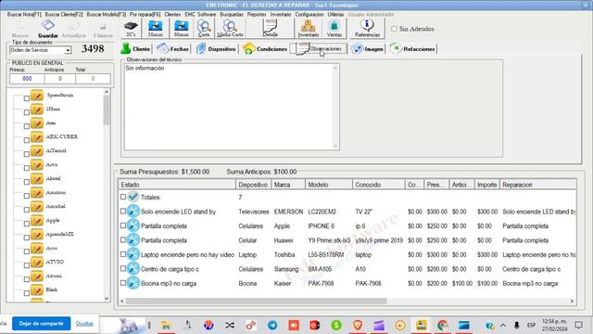This screenshot has width=593, height=334.
Task: Open the Configuracion menu
Action: [309, 15]
